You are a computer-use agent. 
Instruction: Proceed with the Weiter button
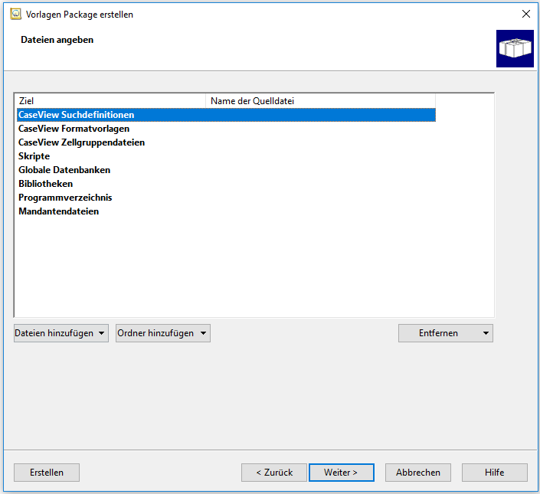341,473
